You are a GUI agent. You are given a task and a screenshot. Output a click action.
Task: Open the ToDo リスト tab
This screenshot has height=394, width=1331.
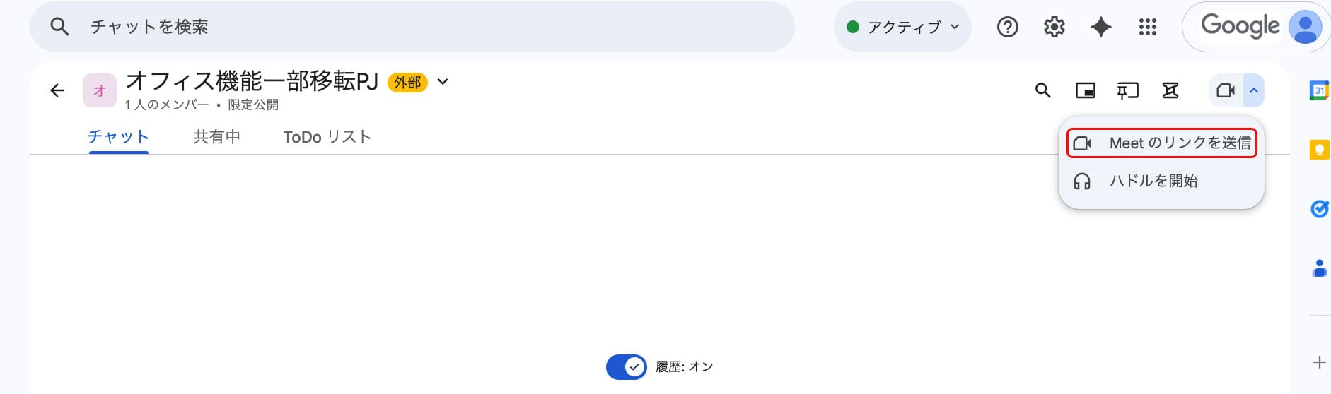point(327,137)
